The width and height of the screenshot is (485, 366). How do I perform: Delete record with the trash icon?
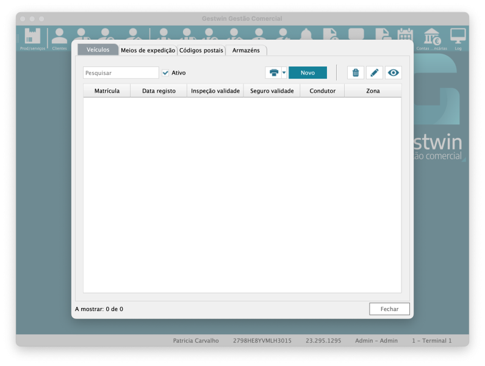(356, 73)
